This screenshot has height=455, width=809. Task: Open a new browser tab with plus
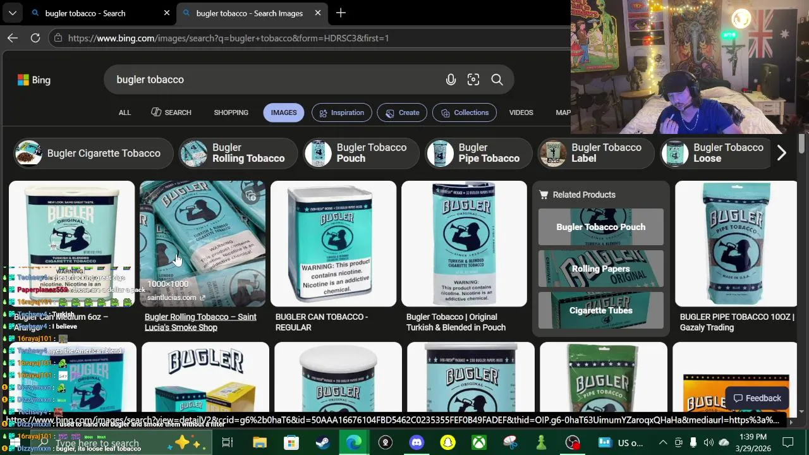tap(341, 13)
